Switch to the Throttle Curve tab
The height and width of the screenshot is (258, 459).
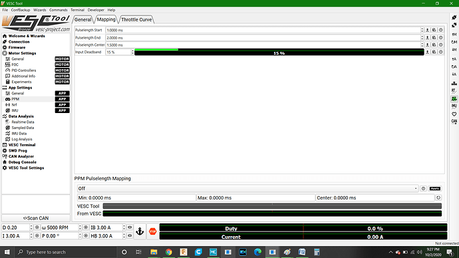click(x=136, y=19)
